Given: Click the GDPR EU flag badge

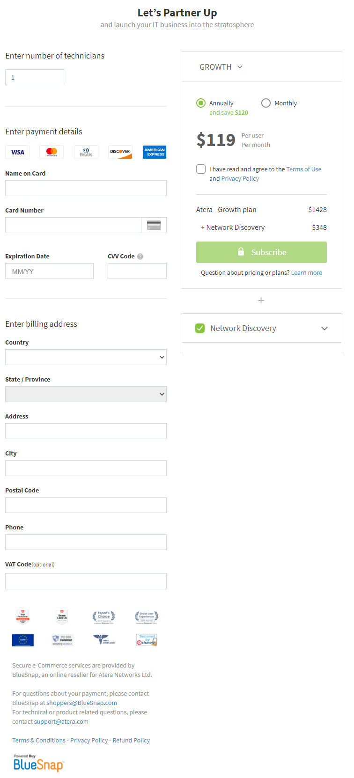Looking at the screenshot, I should pyautogui.click(x=23, y=640).
